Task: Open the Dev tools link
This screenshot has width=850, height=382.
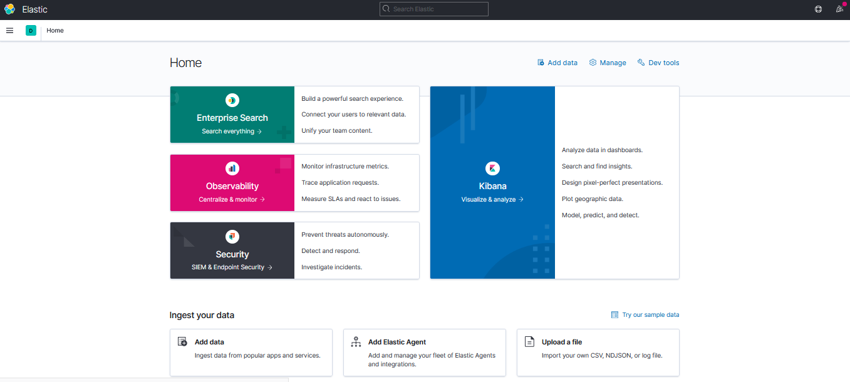Action: 658,63
